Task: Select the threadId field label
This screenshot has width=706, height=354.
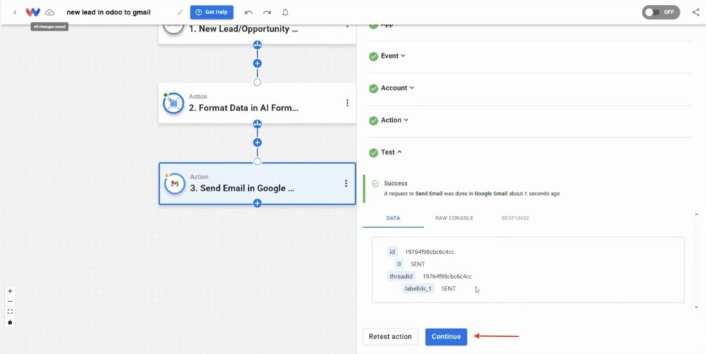Action: pos(401,276)
